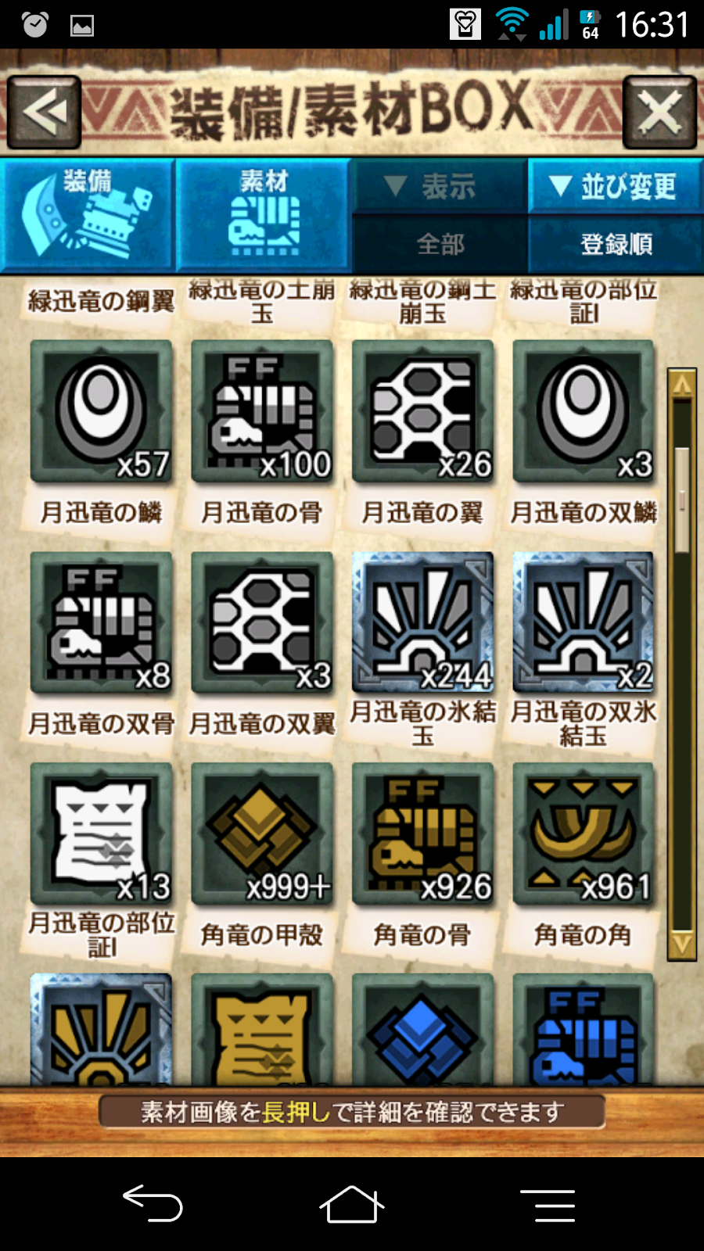Open the 月迅竜の双翼 x3 icon

click(262, 622)
